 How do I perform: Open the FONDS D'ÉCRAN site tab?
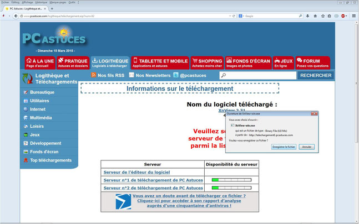point(249,62)
